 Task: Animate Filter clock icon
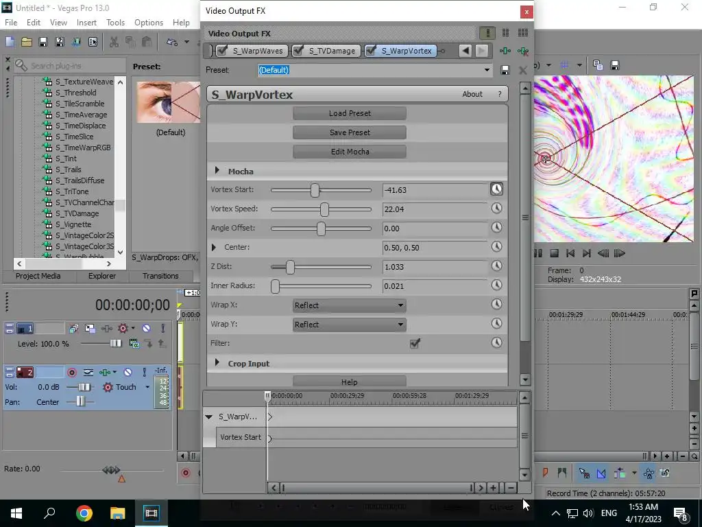coord(496,343)
